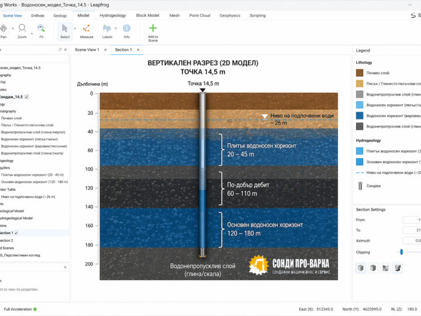Open the Scripting ribbon tab

click(x=257, y=16)
